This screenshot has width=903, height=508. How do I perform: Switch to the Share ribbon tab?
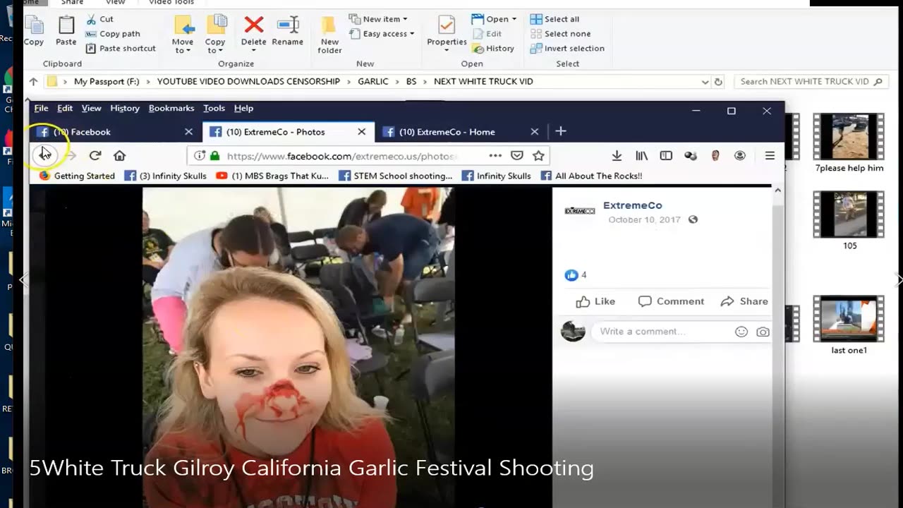point(72,3)
